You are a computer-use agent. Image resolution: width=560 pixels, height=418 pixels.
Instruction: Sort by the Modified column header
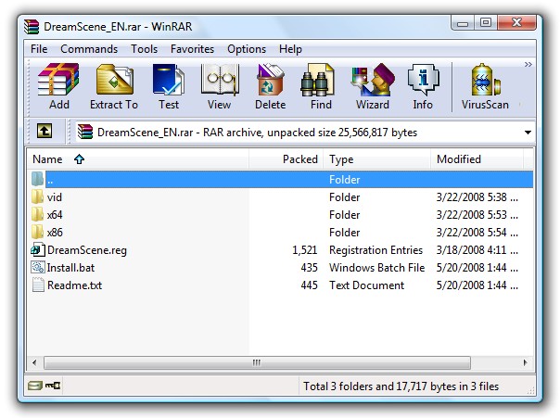coord(477,159)
